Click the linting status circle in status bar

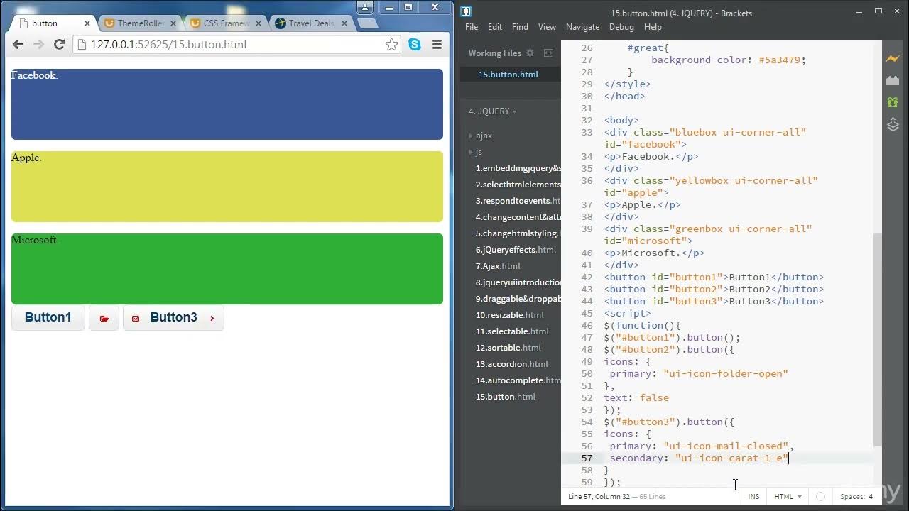point(821,497)
